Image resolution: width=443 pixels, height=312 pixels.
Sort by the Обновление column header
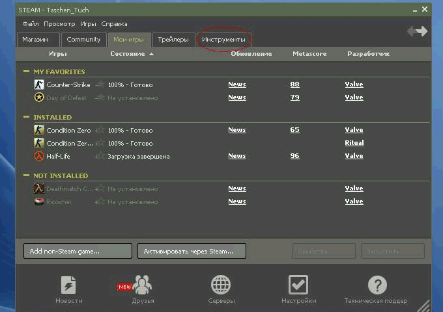[x=251, y=53]
